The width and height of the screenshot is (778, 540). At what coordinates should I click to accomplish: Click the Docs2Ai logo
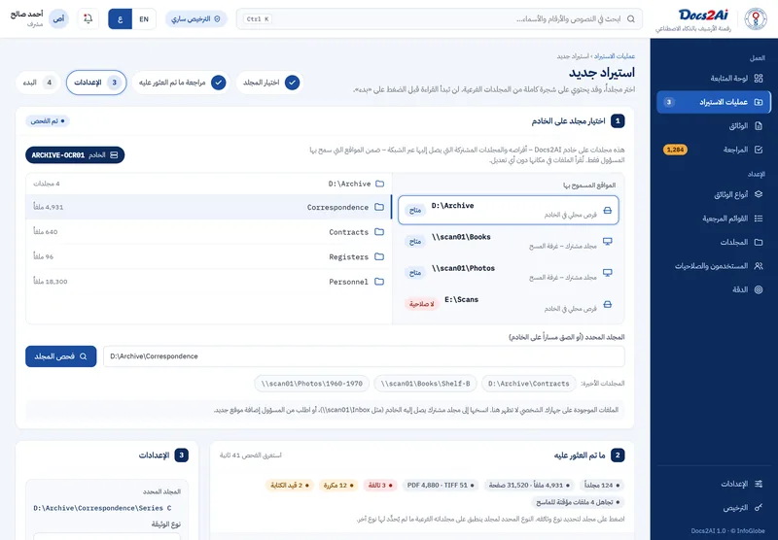[x=703, y=15]
